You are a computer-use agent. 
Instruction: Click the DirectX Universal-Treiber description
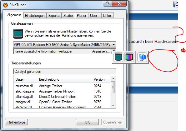click(x=58, y=97)
